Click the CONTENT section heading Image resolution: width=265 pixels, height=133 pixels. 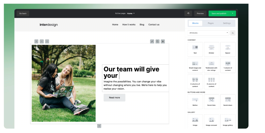tap(192, 40)
